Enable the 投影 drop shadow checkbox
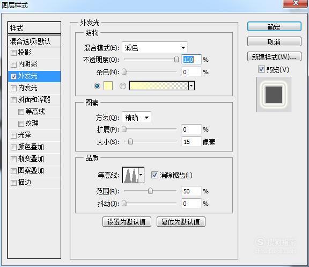Image resolution: width=309 pixels, height=267 pixels. click(x=13, y=53)
